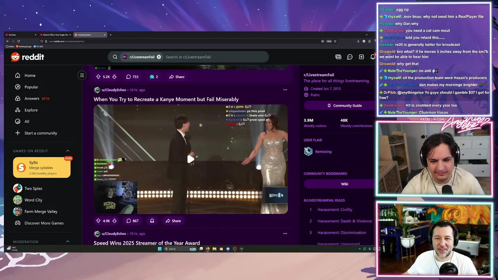Open the TO ADD bookmark
Image resolution: width=498 pixels, height=280 pixels.
tap(39, 46)
